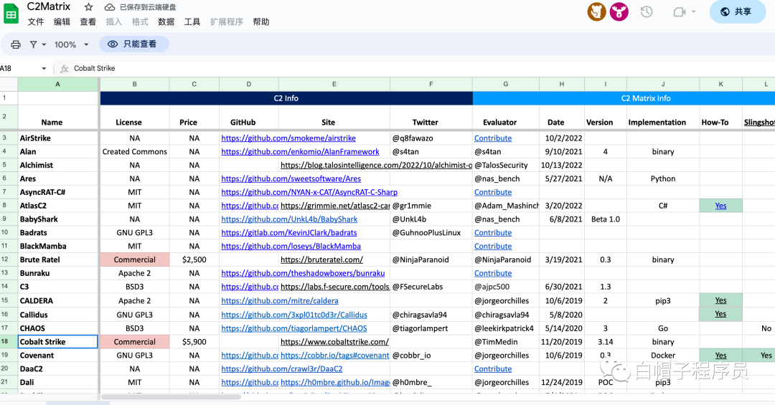The height and width of the screenshot is (405, 775).
Task: Click the function fx icon
Action: (x=65, y=69)
